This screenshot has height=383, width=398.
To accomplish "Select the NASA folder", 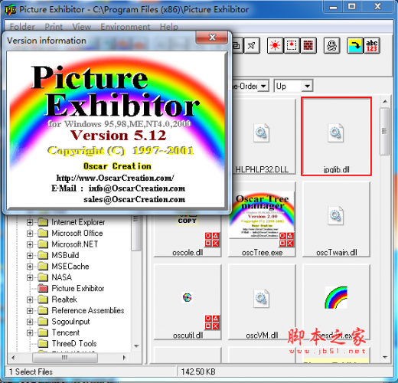I will [61, 277].
